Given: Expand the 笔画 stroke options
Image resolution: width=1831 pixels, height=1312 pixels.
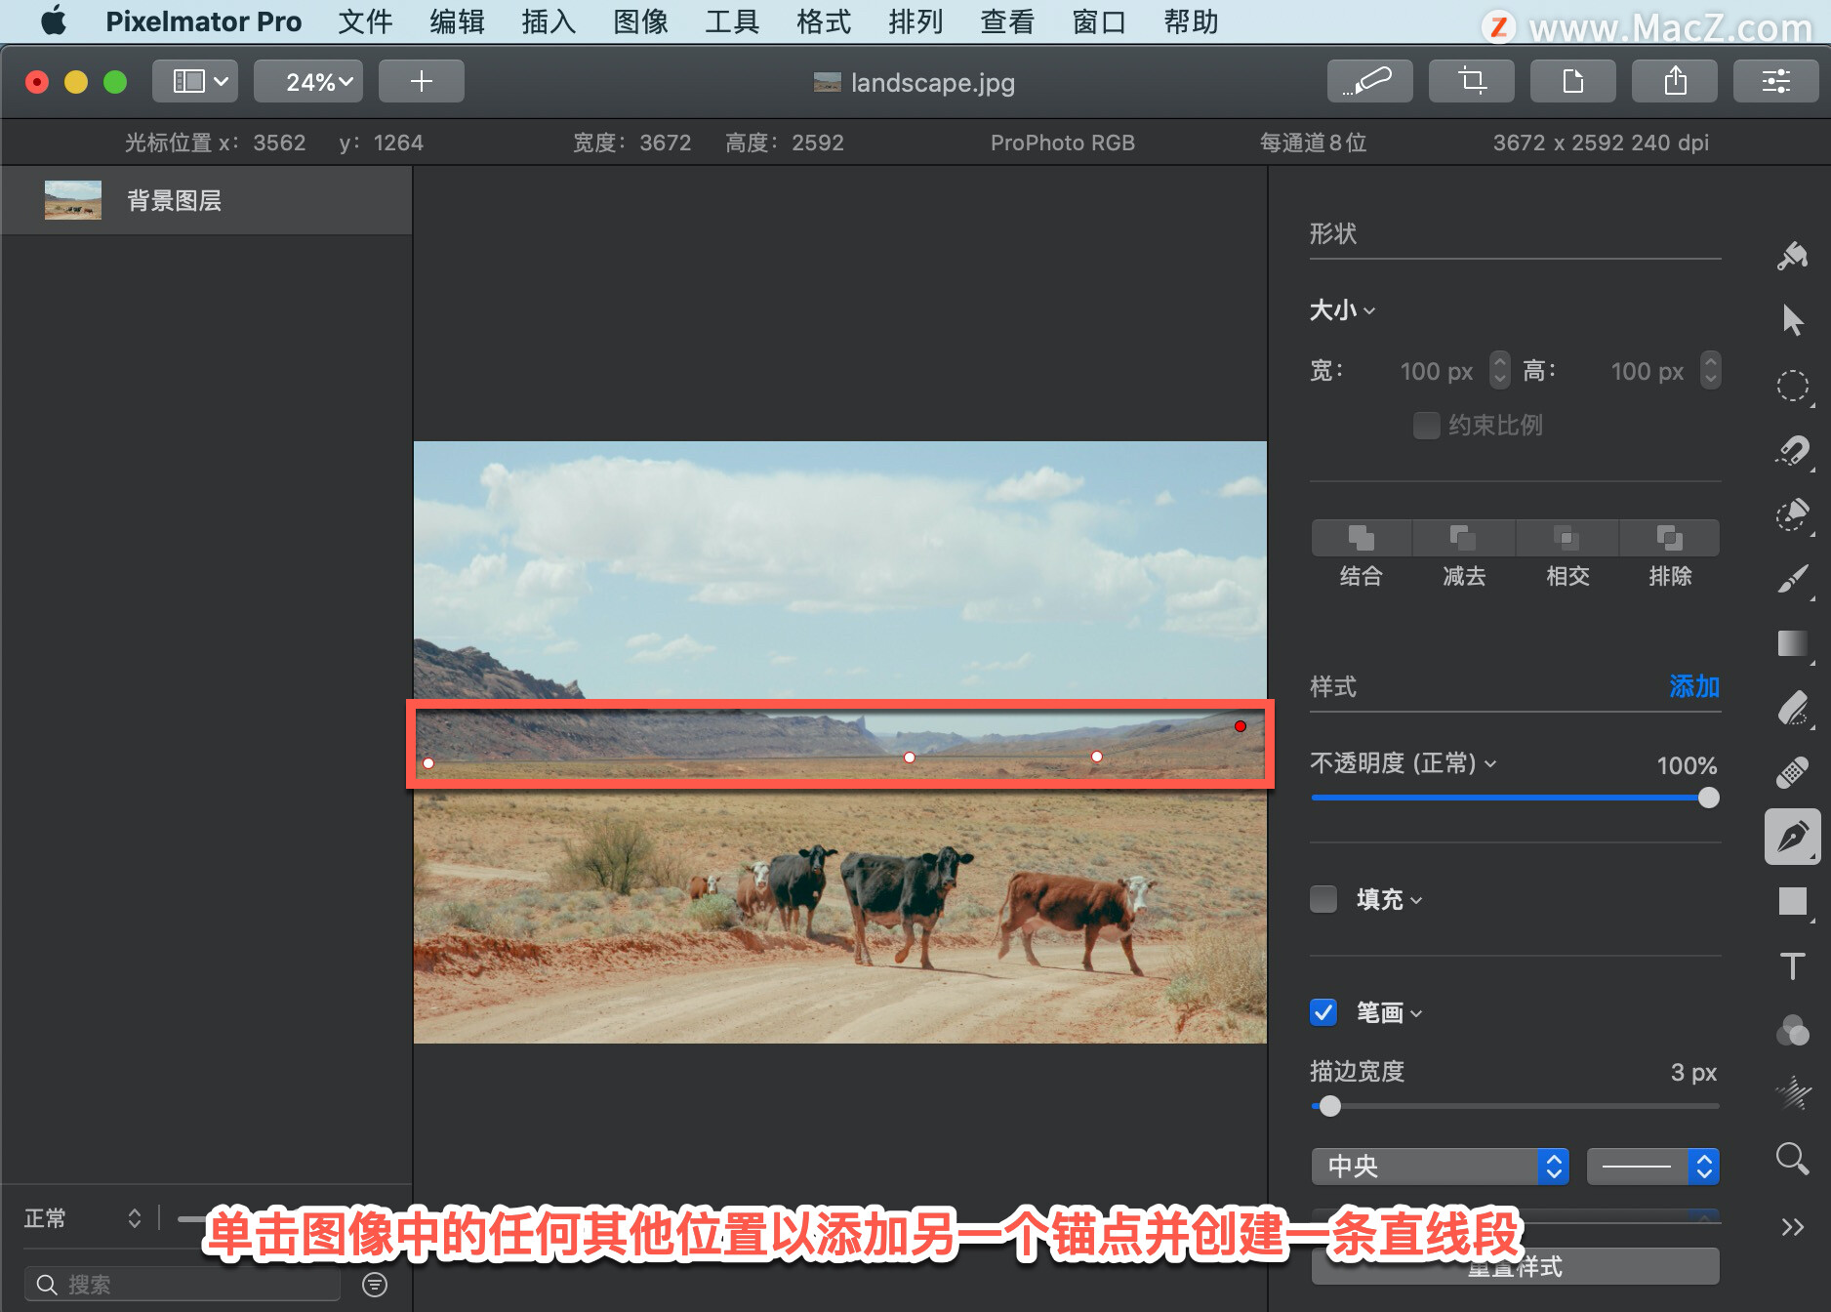Looking at the screenshot, I should [1389, 1012].
